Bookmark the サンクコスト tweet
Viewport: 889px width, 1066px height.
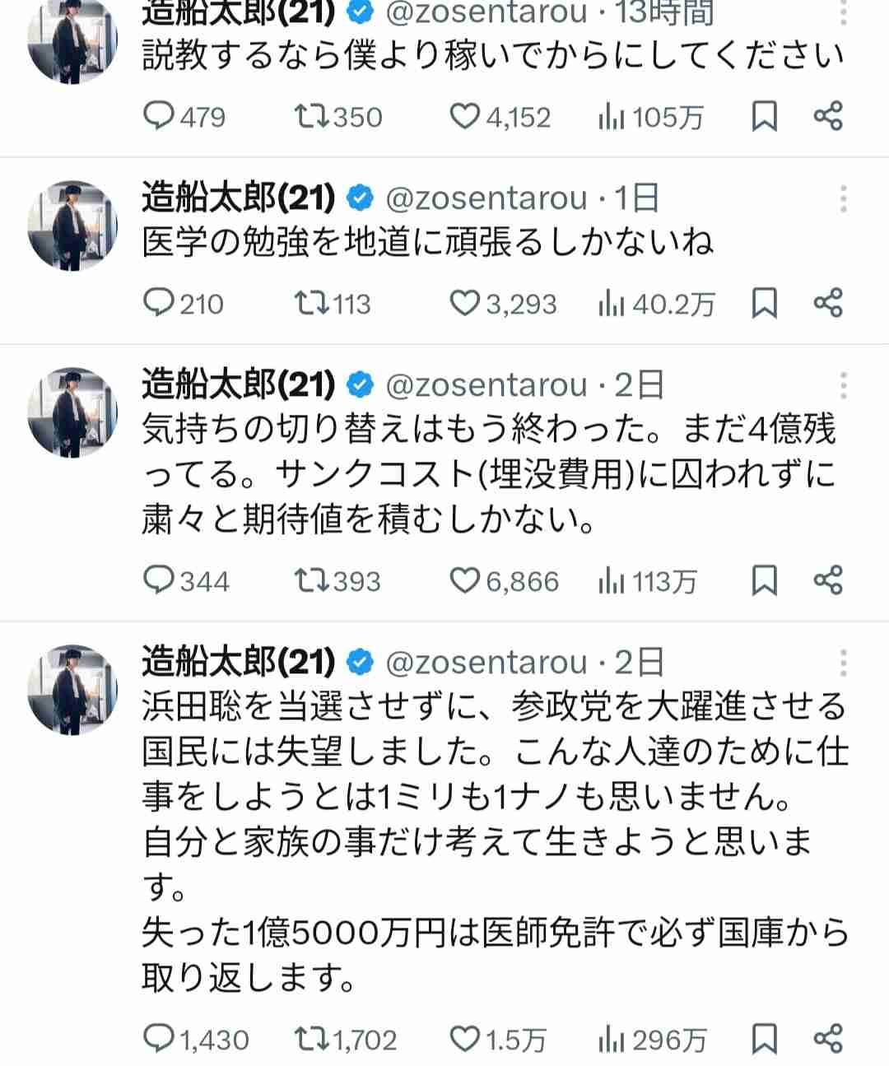(765, 581)
